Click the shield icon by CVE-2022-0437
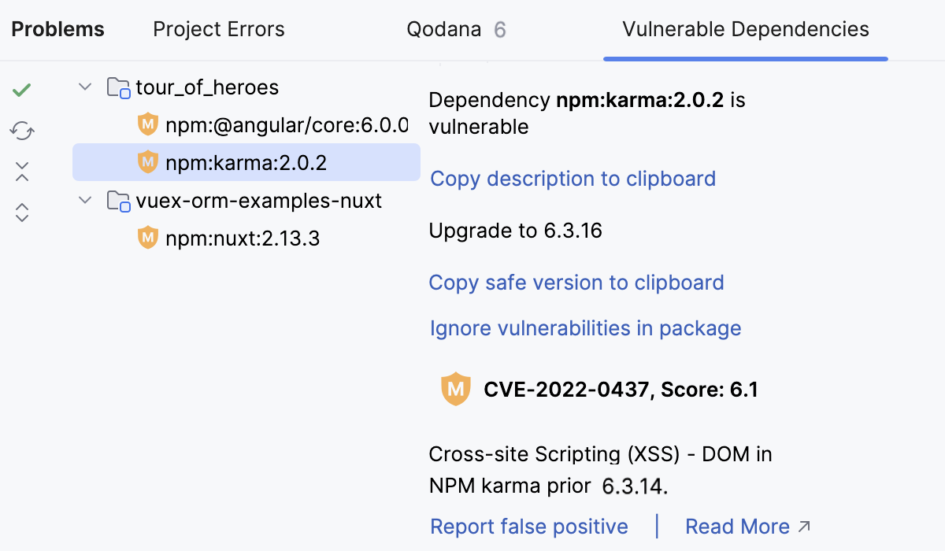The height and width of the screenshot is (551, 945). (x=456, y=388)
